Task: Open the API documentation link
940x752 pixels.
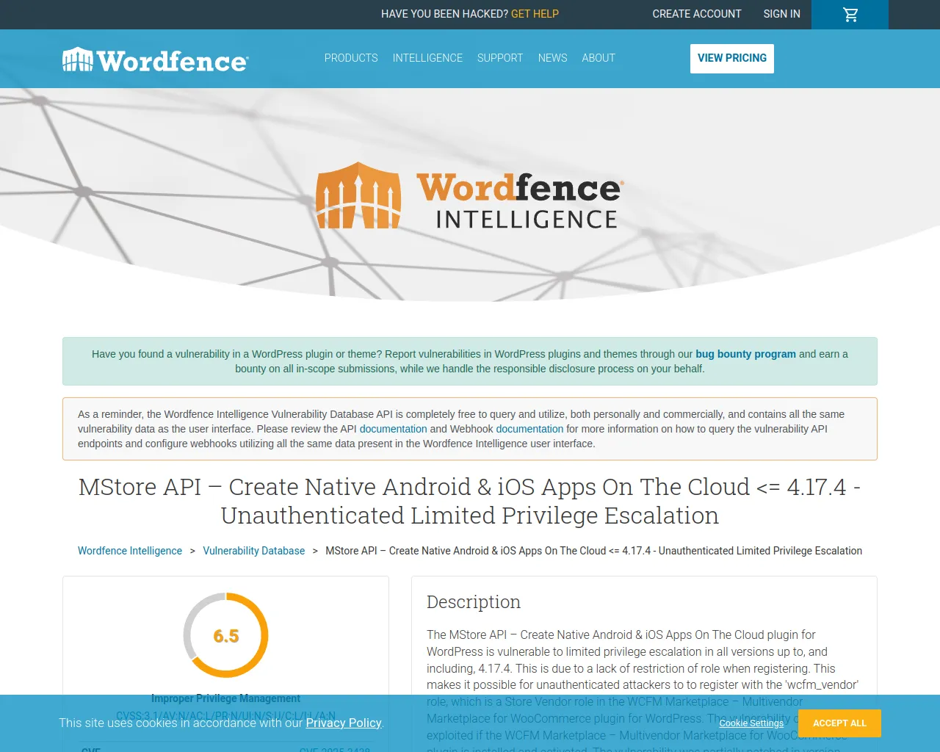Action: pyautogui.click(x=393, y=429)
